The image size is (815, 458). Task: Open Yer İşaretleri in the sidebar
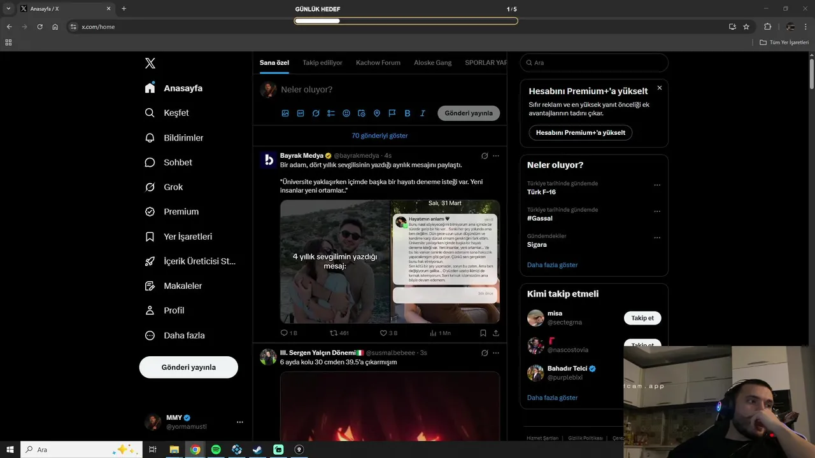click(x=180, y=237)
